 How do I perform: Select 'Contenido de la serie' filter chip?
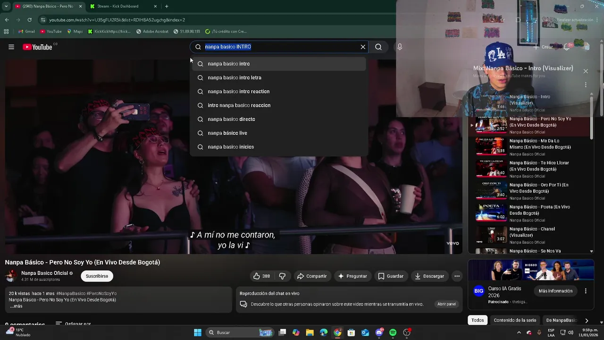tap(515, 320)
